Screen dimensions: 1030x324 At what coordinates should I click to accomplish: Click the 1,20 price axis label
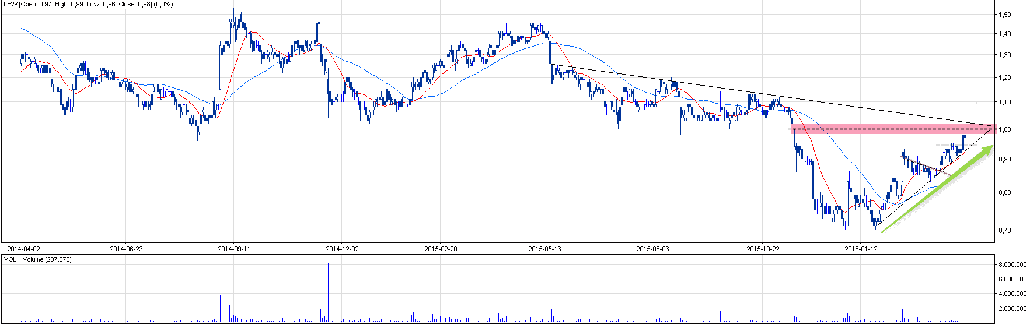pyautogui.click(x=1005, y=78)
